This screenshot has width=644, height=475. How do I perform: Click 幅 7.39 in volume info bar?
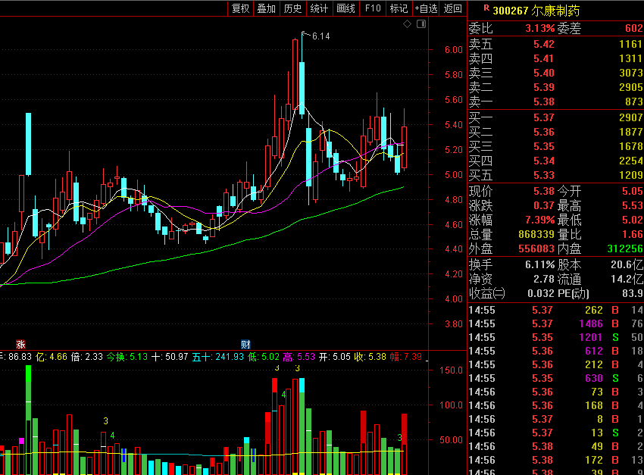[406, 357]
